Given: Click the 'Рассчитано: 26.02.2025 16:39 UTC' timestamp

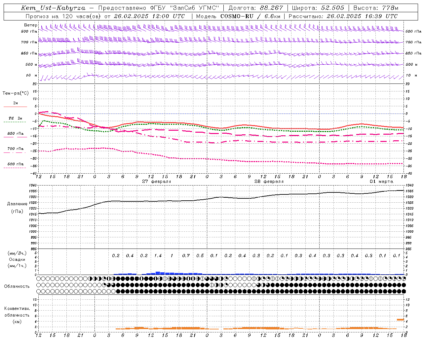Looking at the screenshot, I should tap(343, 16).
